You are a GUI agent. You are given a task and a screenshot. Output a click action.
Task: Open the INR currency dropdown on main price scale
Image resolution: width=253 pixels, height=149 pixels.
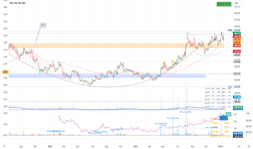pyautogui.click(x=239, y=3)
